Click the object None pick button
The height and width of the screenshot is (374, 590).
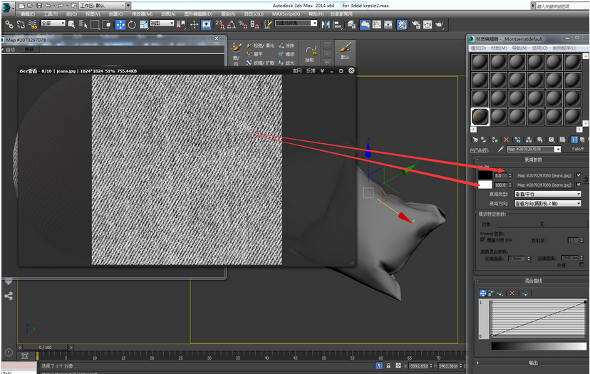click(542, 224)
